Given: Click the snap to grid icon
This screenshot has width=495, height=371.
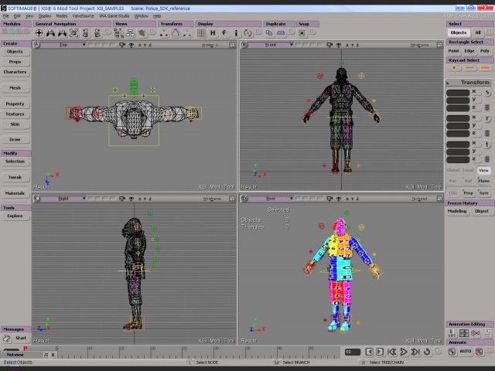Looking at the screenshot, I should coord(302,32).
